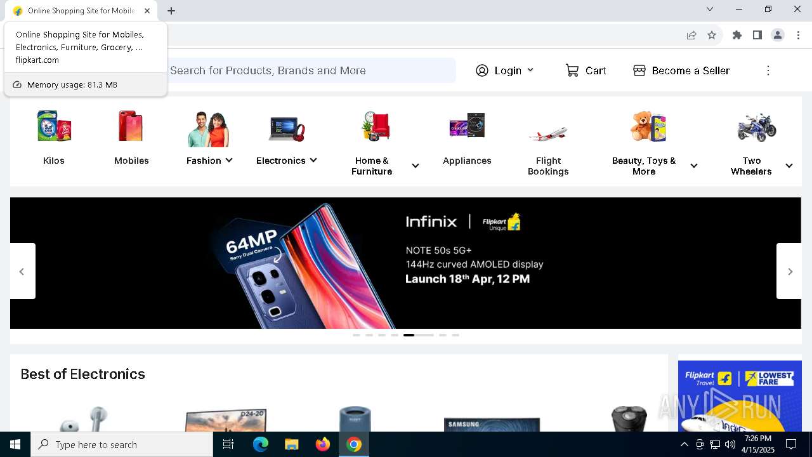Screen dimensions: 812x457
Task: Open the Chrome three-dot menu
Action: pyautogui.click(x=799, y=35)
